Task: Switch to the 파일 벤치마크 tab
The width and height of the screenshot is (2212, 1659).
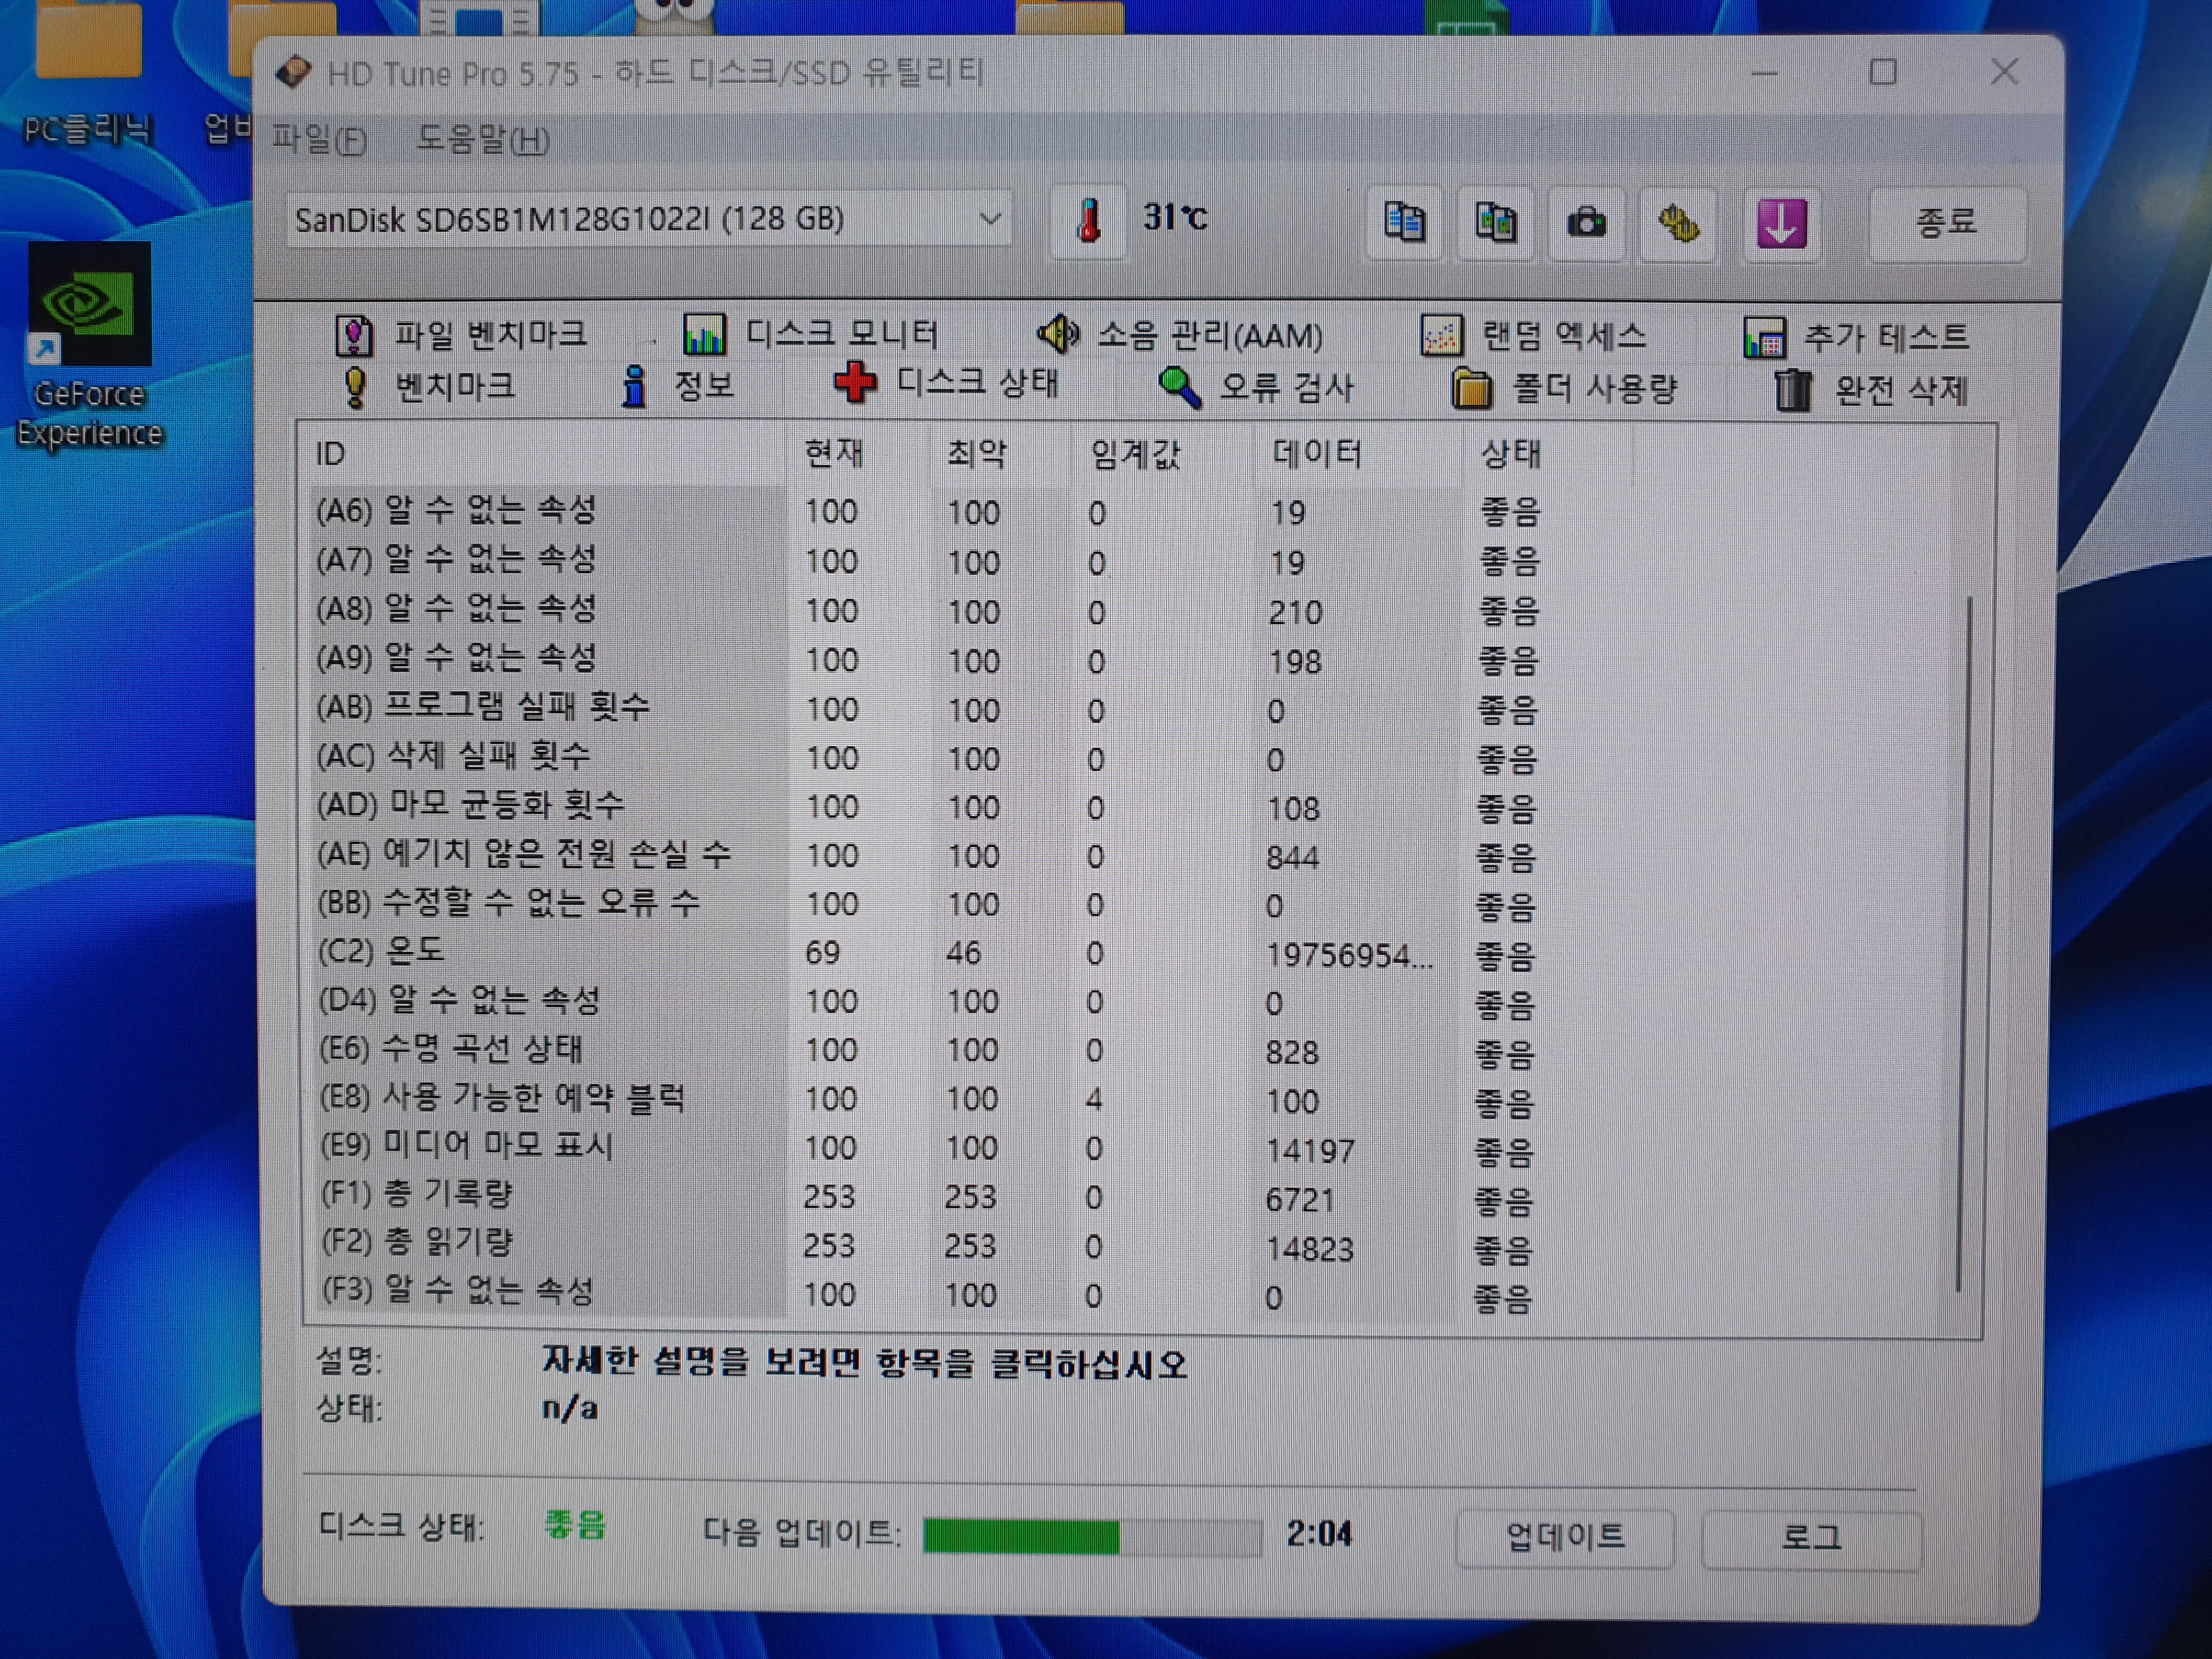Action: (461, 335)
